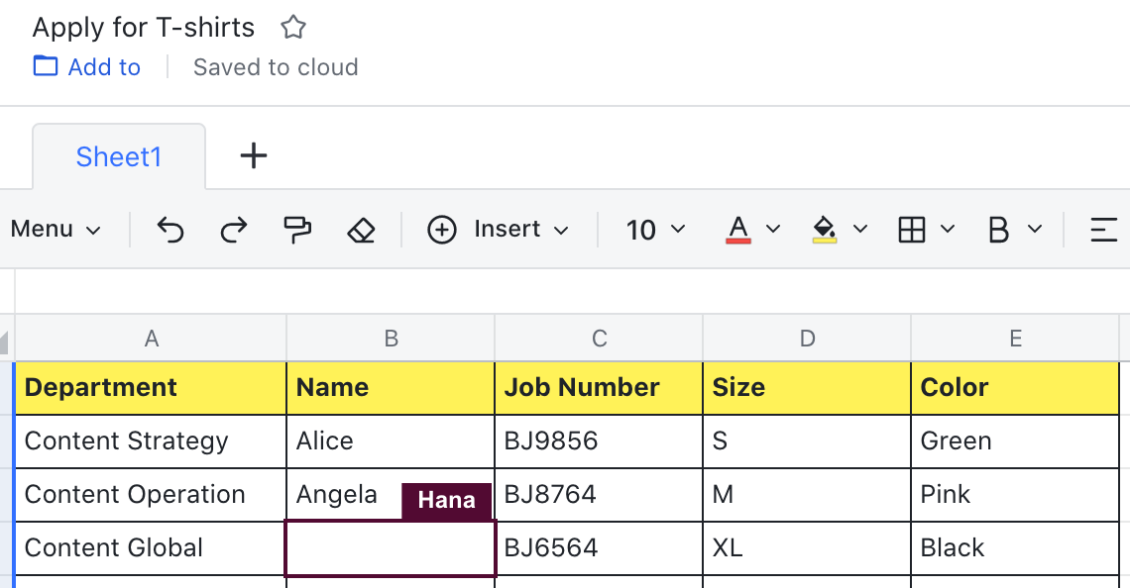Click the Add to link

86,66
